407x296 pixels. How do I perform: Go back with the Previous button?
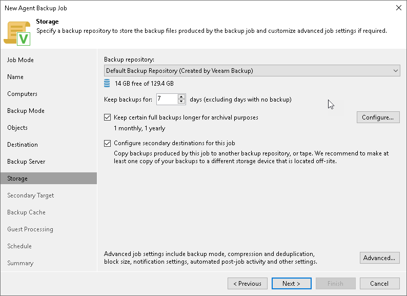[x=248, y=284]
